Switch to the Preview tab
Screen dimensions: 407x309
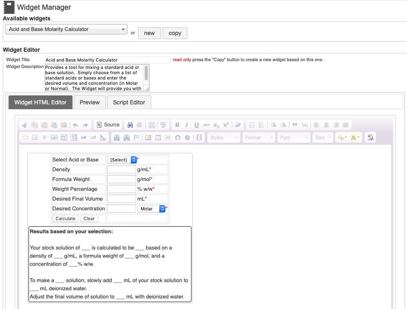point(90,102)
